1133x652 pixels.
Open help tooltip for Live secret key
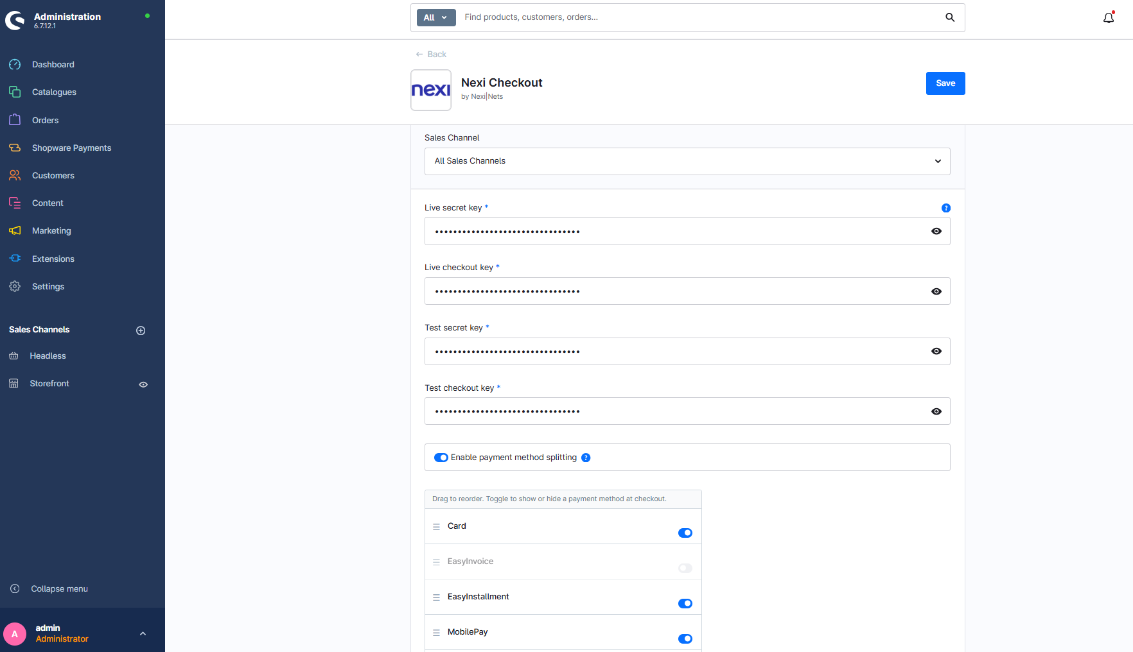[x=945, y=208]
